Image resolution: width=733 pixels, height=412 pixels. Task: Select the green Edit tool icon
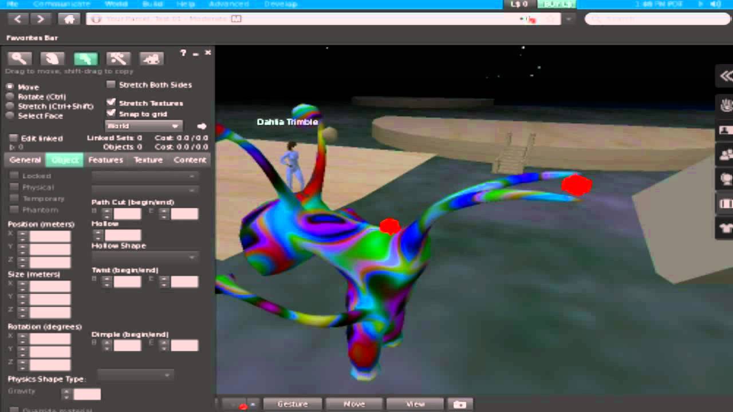pos(85,58)
